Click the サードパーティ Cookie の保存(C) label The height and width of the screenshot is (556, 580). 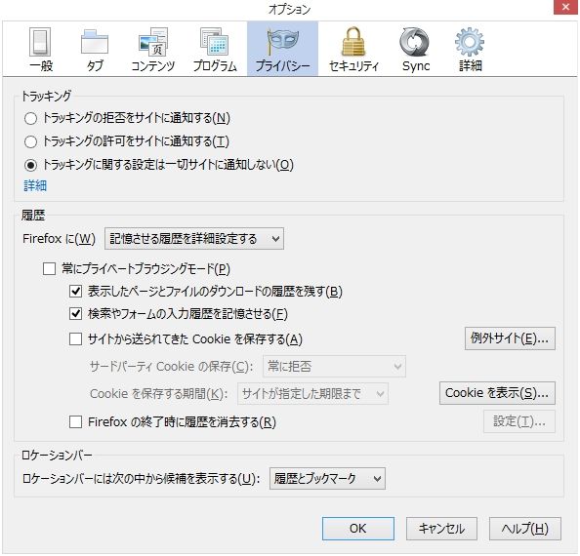point(172,367)
